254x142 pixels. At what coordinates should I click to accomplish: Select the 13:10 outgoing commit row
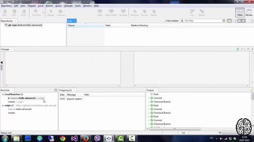pos(102,99)
